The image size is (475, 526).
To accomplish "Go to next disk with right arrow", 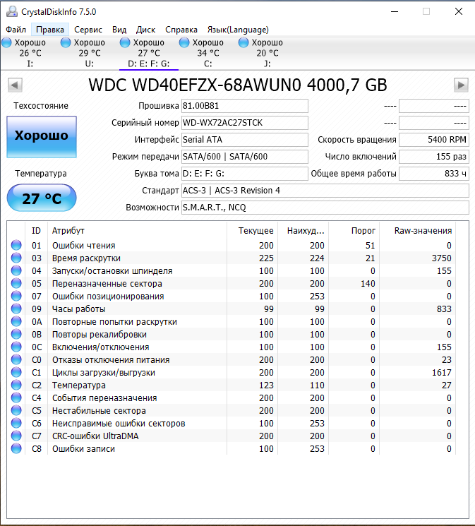I will coord(462,85).
